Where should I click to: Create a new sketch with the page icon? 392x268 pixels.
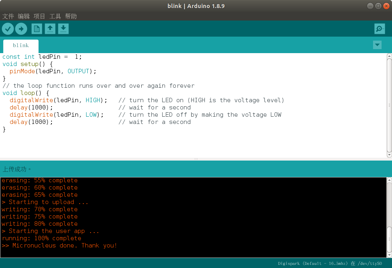(37, 29)
